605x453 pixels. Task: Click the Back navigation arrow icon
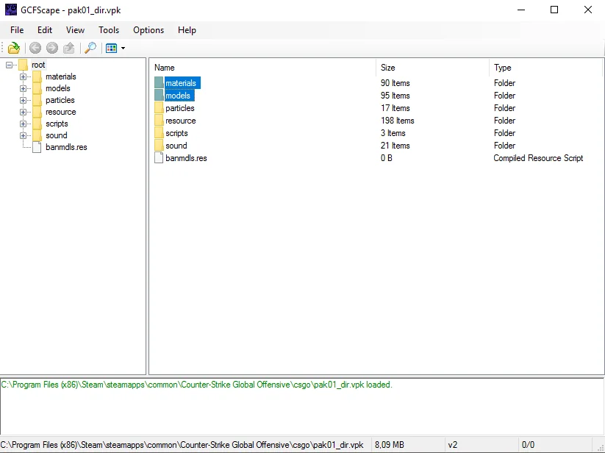pyautogui.click(x=35, y=48)
